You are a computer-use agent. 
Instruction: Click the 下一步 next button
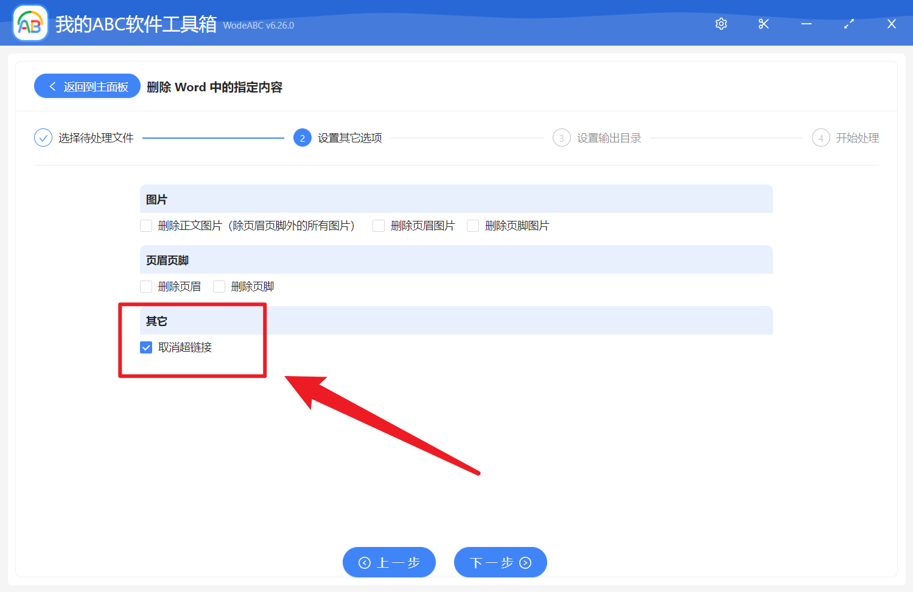pyautogui.click(x=500, y=562)
